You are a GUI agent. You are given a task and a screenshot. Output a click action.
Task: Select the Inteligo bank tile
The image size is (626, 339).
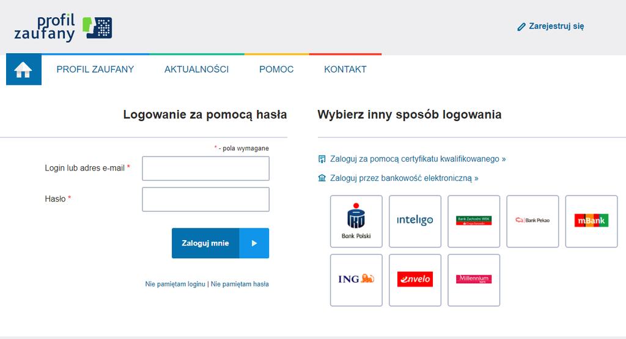[x=415, y=221]
